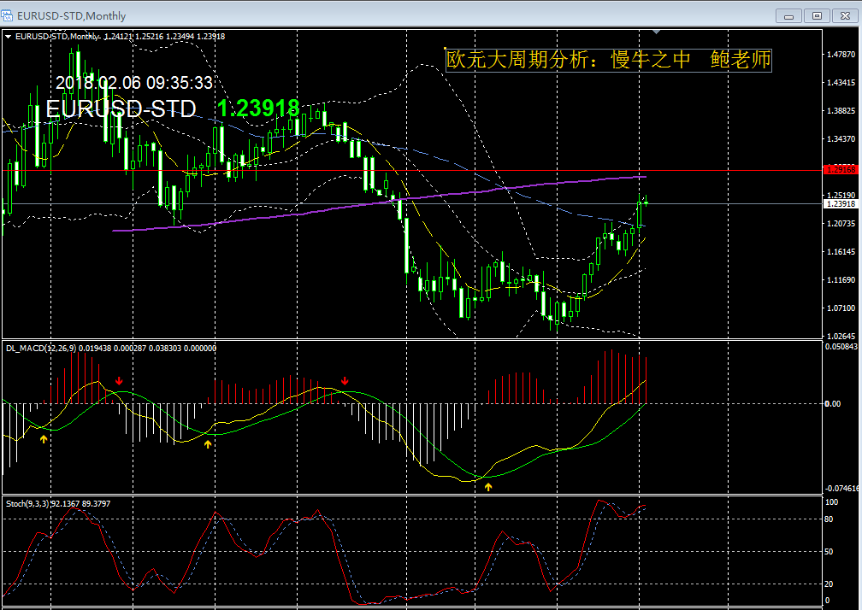Viewport: 862px width, 610px height.
Task: Close the EURUSD-STD,Monthly chart window
Action: point(845,15)
